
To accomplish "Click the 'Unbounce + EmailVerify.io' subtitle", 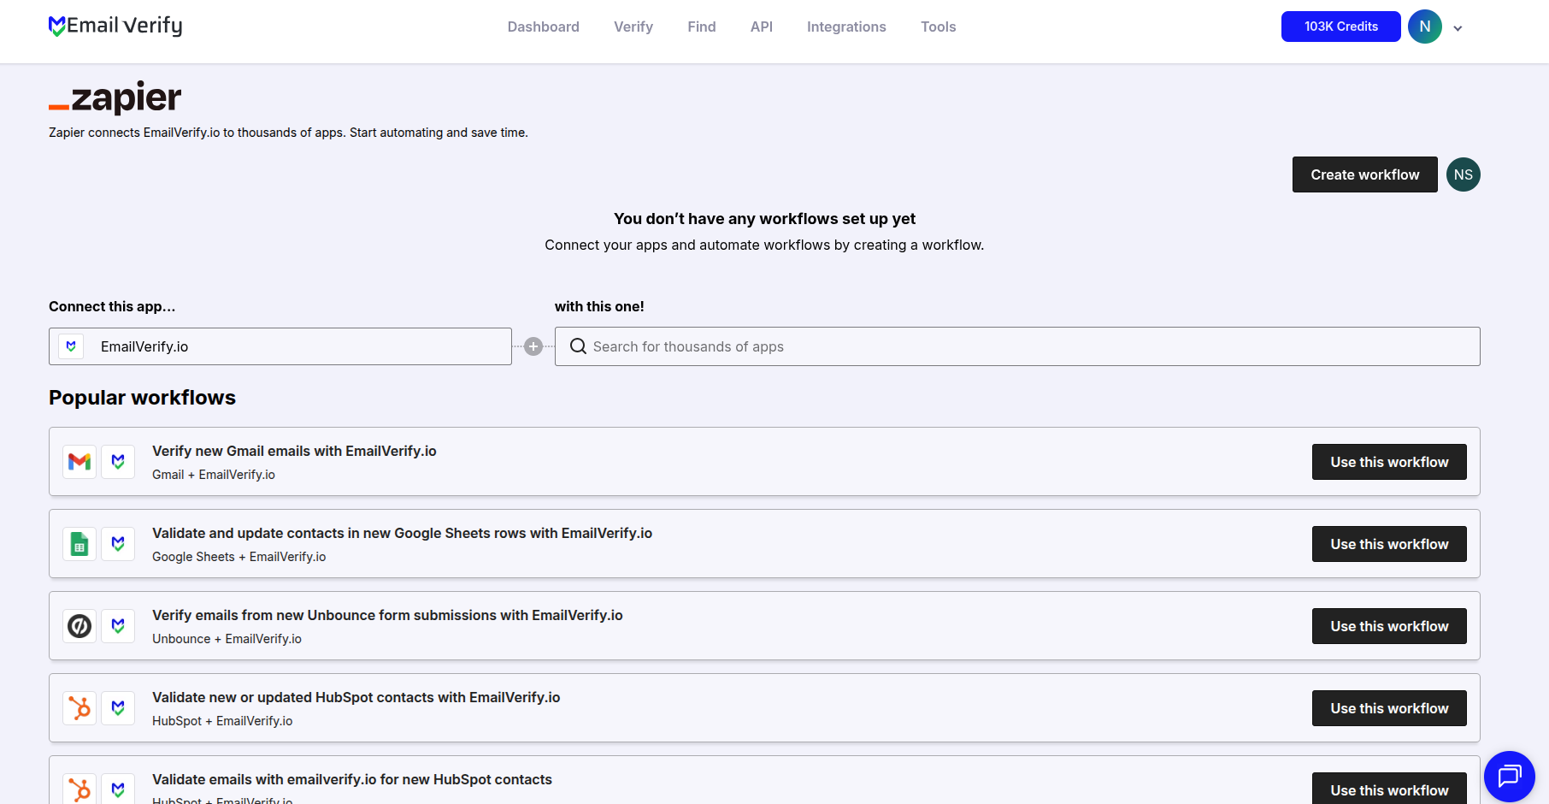I will point(227,639).
